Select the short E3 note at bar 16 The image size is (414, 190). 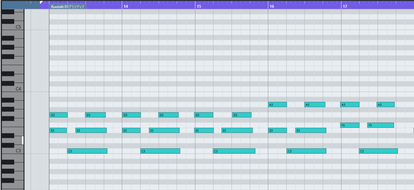277,131
